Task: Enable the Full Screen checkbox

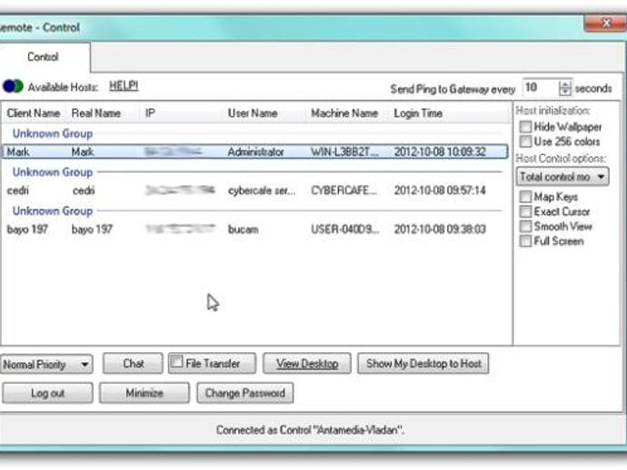Action: coord(525,240)
